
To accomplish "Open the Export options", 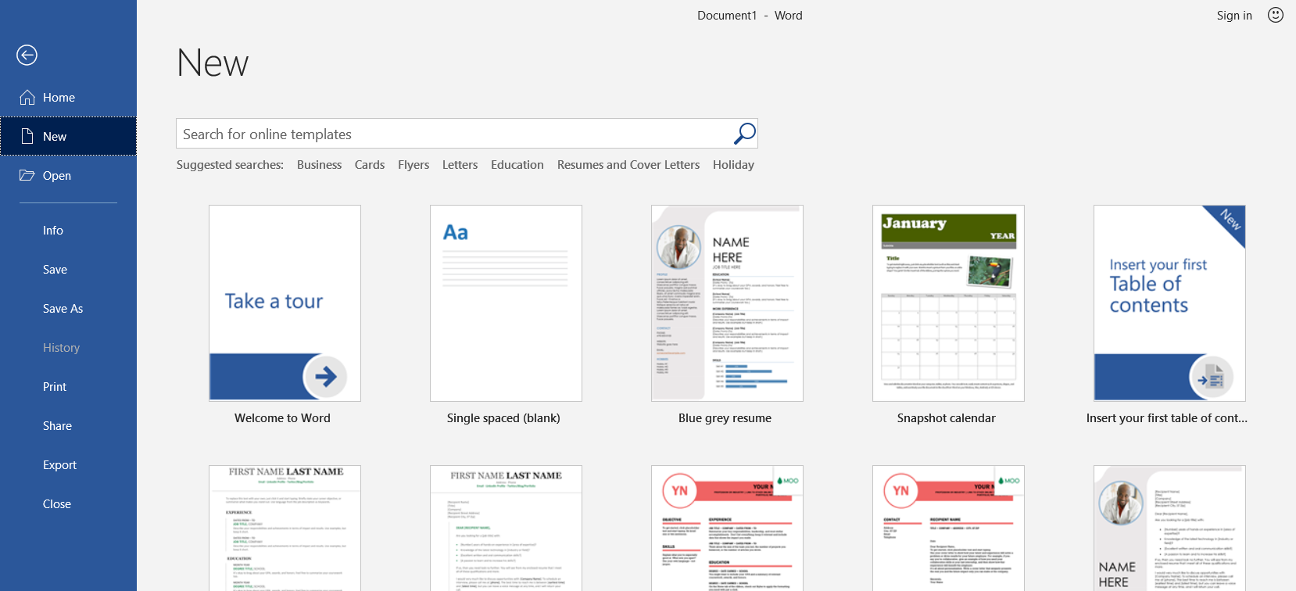I will [x=59, y=464].
